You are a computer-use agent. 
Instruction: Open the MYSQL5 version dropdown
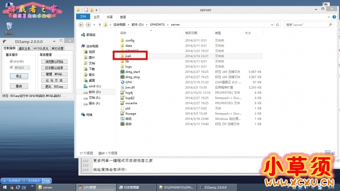(x=28, y=67)
